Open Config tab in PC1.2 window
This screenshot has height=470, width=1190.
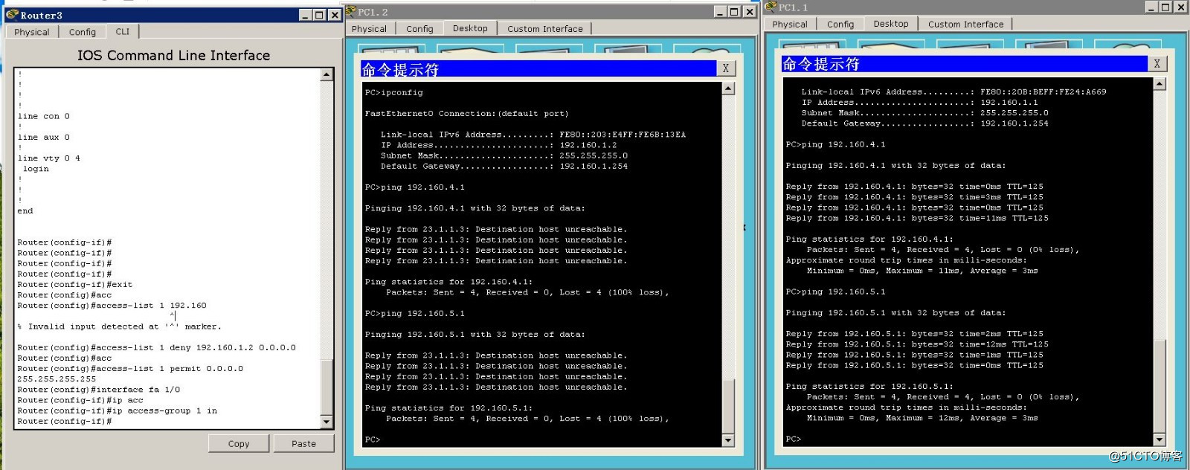419,29
